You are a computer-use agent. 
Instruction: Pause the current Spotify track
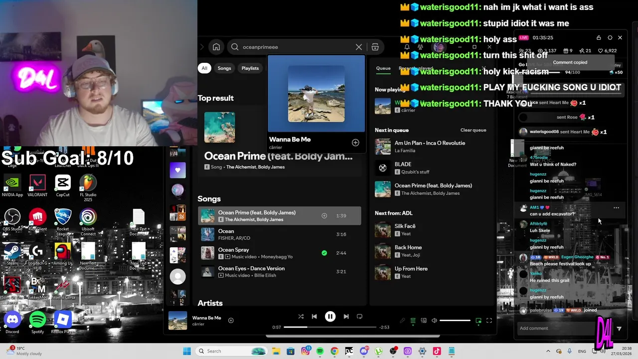click(x=330, y=317)
